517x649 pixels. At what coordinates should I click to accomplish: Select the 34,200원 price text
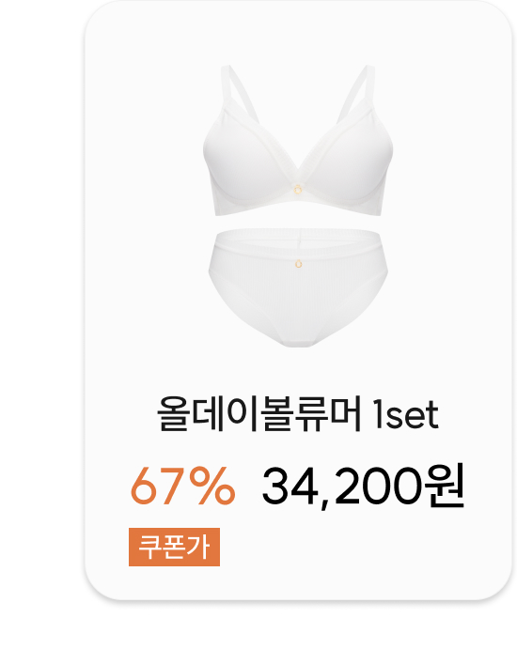tap(363, 486)
